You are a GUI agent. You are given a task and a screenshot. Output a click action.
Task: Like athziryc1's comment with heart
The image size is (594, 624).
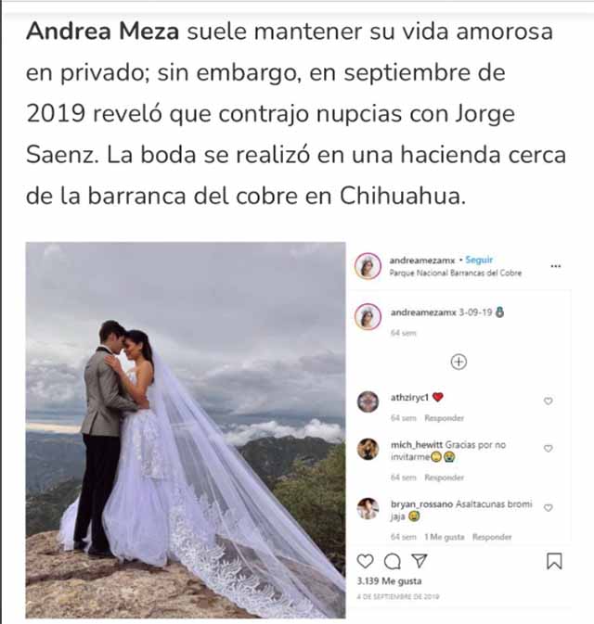click(549, 401)
